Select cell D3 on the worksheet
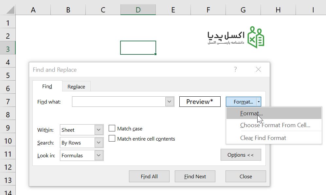The width and height of the screenshot is (326, 195). coord(138,48)
